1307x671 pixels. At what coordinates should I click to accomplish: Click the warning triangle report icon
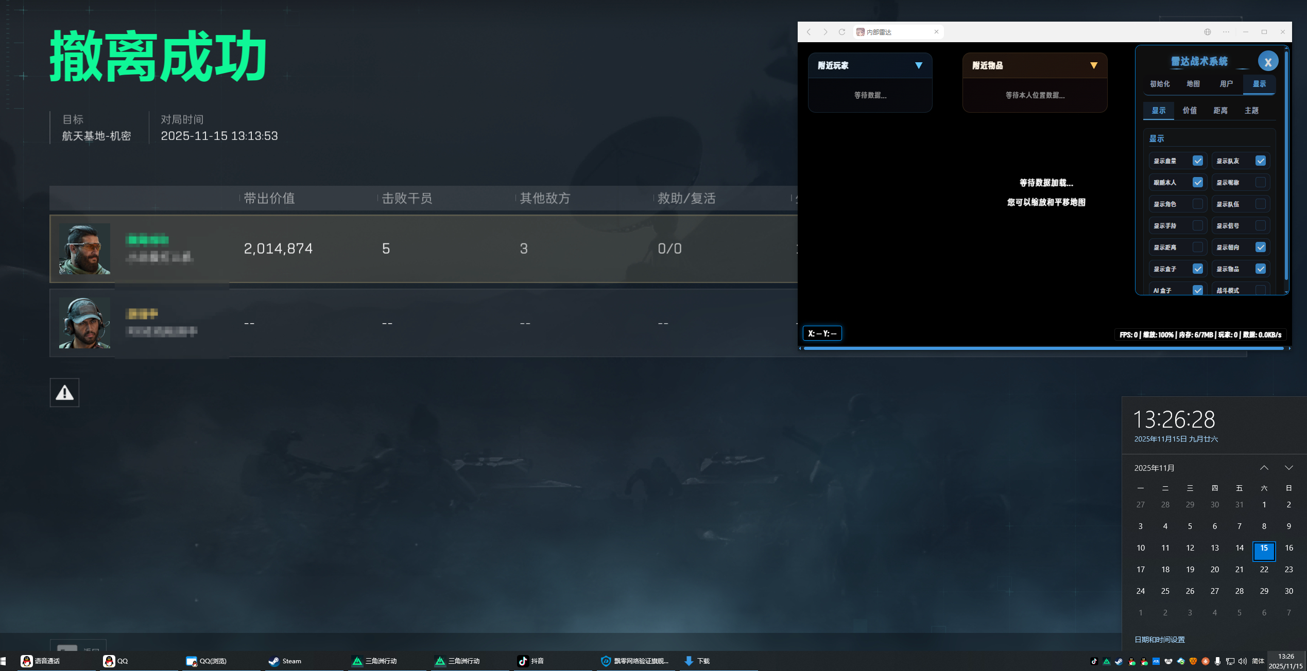[64, 393]
